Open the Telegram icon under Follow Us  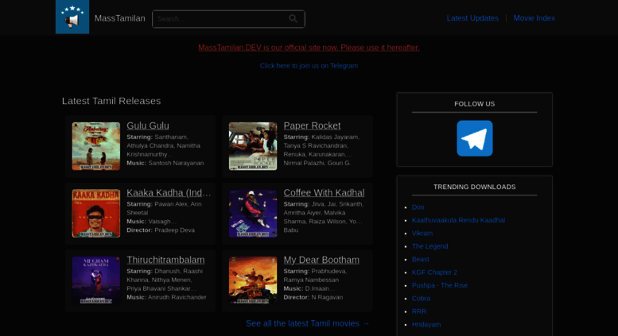pos(474,138)
